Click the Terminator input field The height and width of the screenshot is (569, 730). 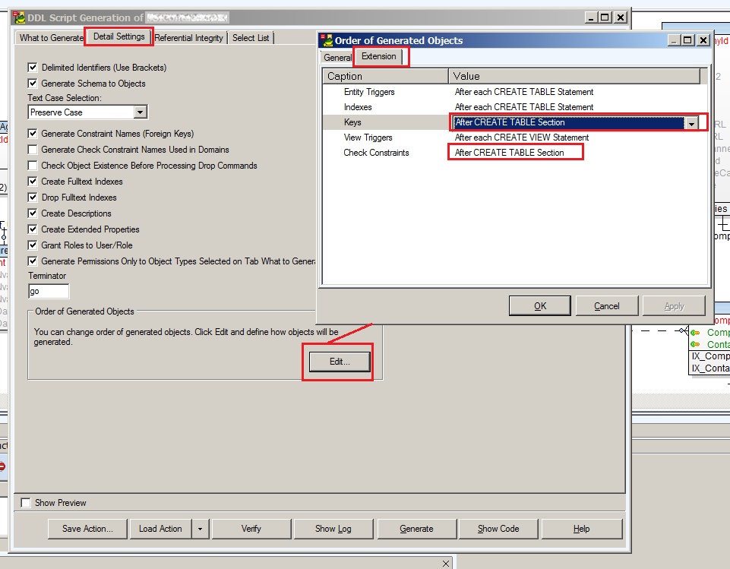point(49,292)
